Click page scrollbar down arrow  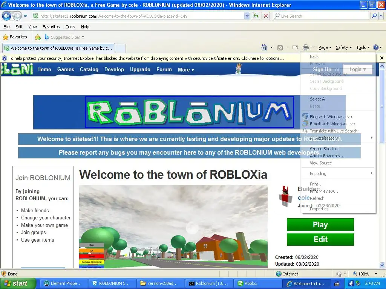[x=382, y=265]
